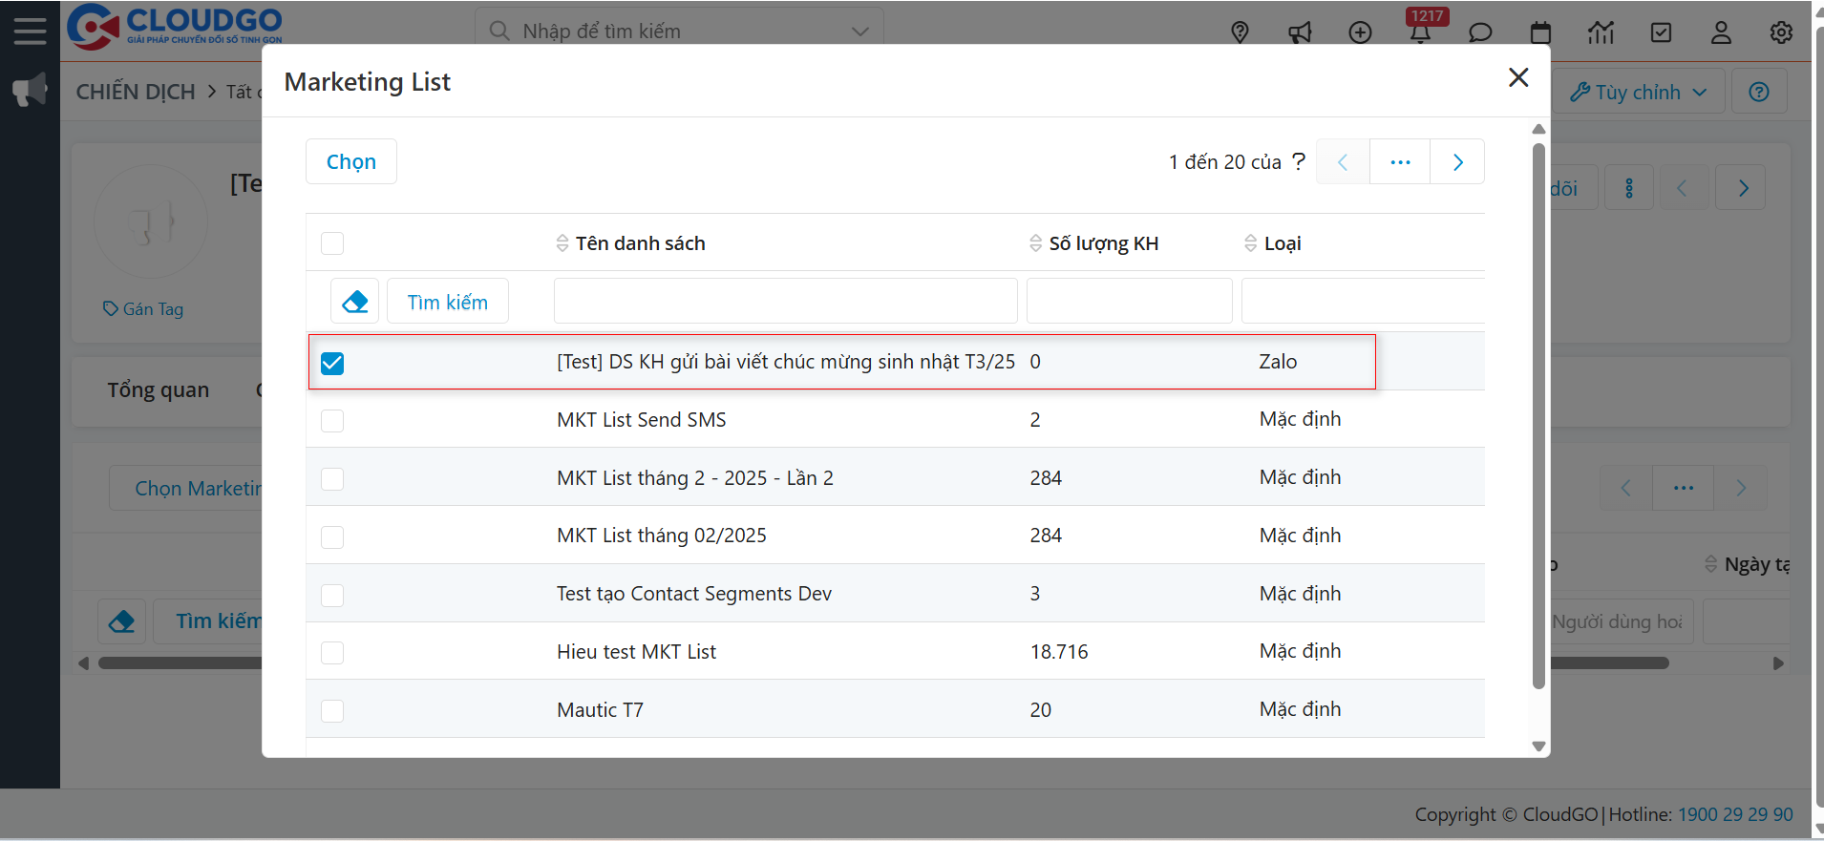Image resolution: width=1824 pixels, height=841 pixels.
Task: Switch to the Tổng quan tab
Action: [x=158, y=390]
